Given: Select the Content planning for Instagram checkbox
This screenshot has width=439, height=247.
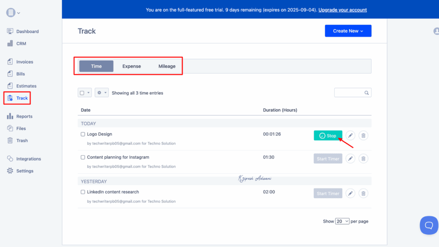Looking at the screenshot, I should click(83, 157).
